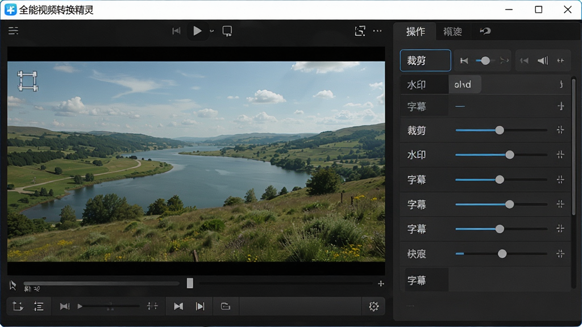
Task: Open the three-dot more options menu
Action: coord(377,31)
